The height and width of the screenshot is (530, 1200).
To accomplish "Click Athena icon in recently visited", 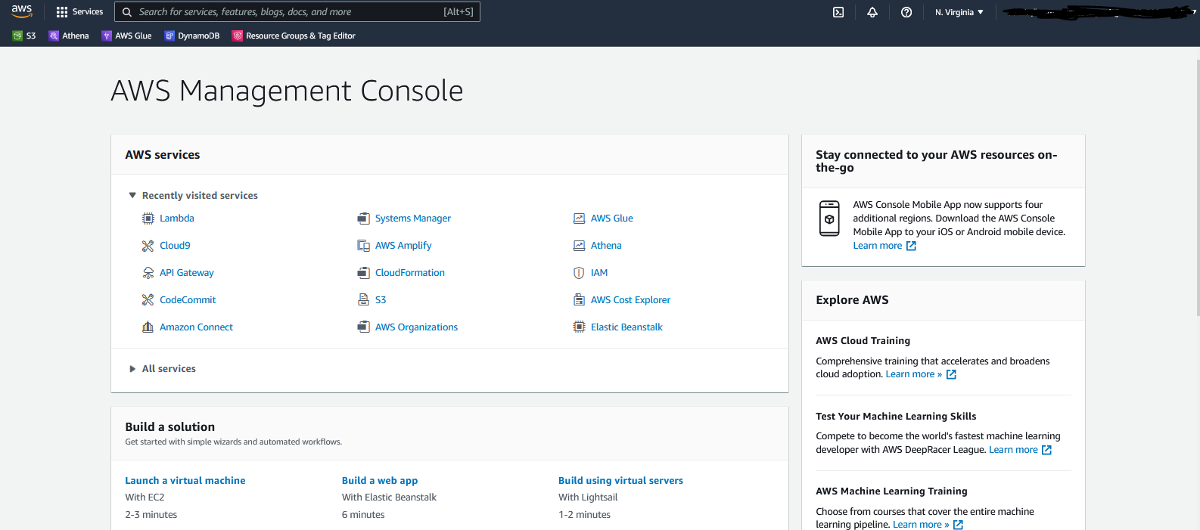I will coord(580,246).
